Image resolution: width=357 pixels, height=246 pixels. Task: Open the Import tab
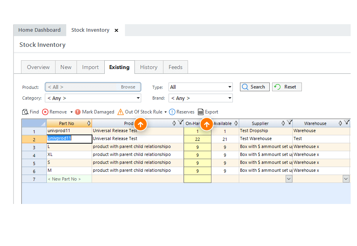click(x=90, y=67)
